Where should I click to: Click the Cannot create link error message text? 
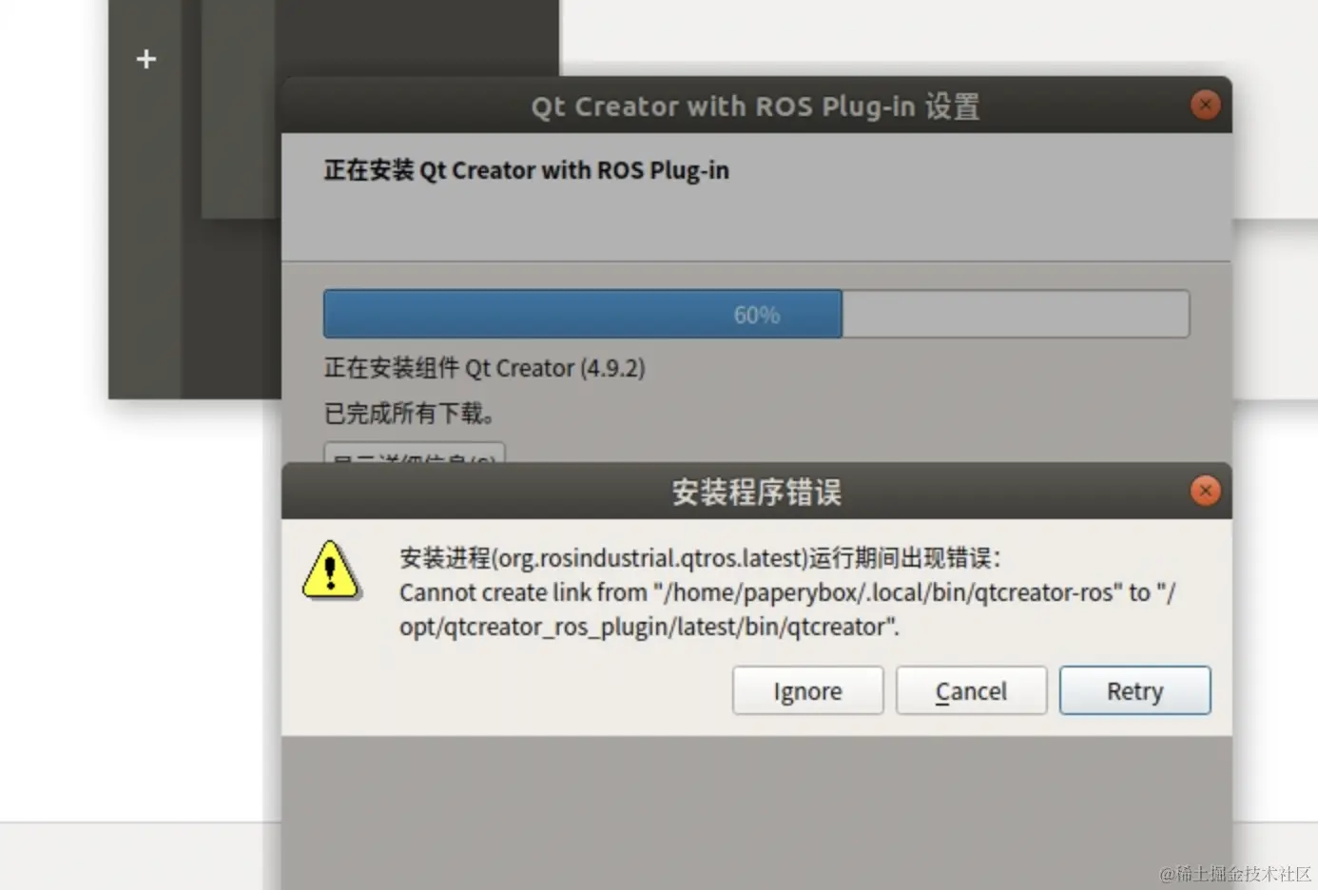coord(787,609)
